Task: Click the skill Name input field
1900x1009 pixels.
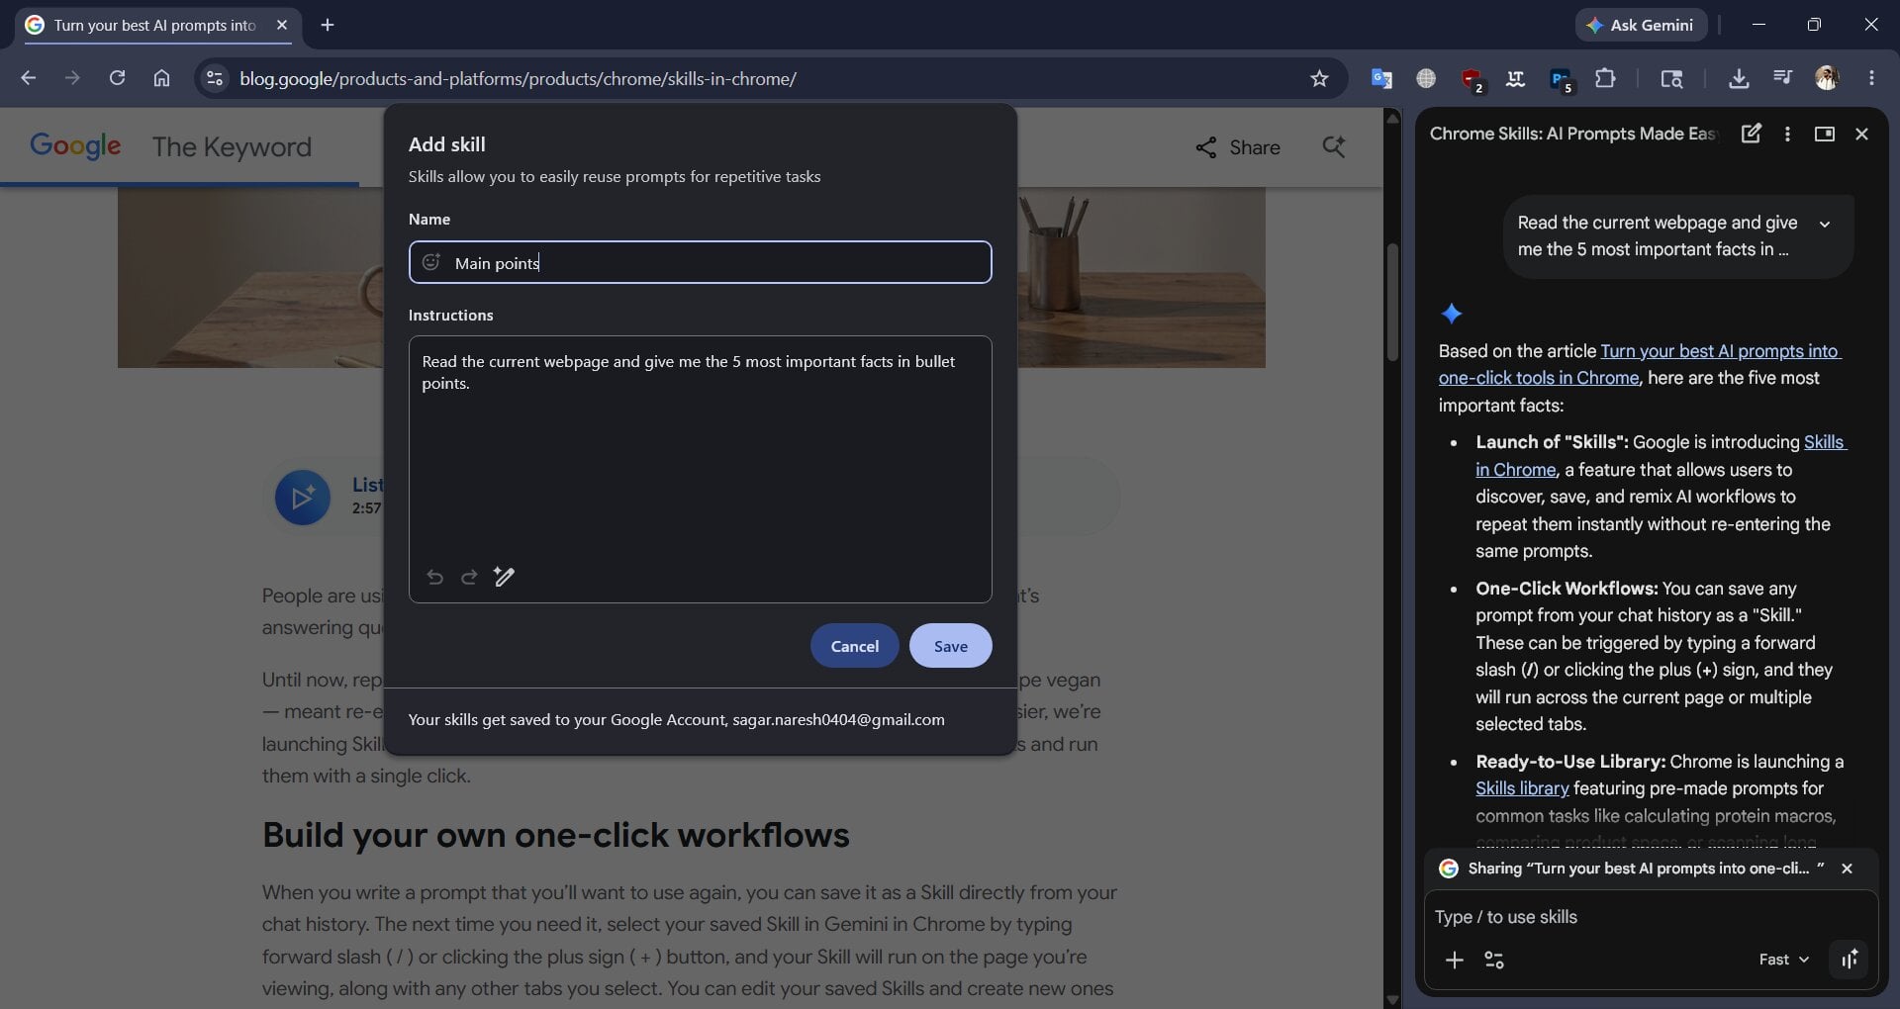Action: pyautogui.click(x=700, y=262)
